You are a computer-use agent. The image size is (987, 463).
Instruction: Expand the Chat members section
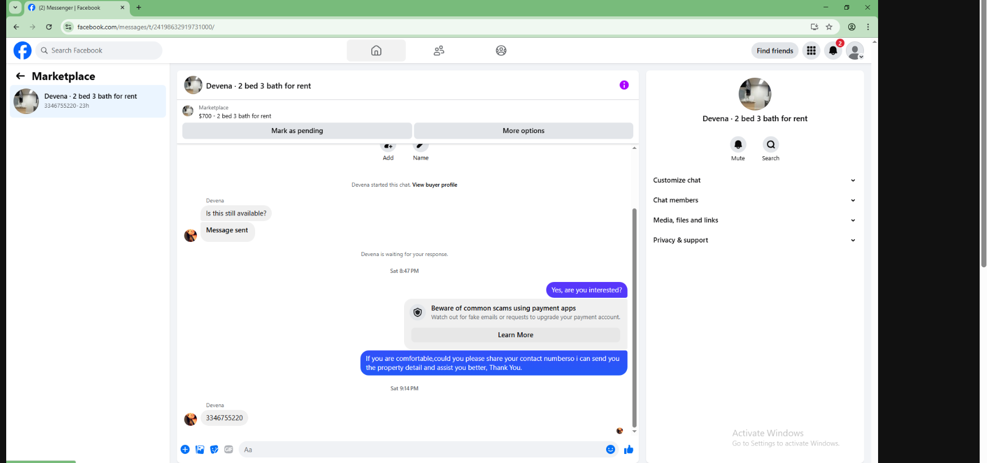tap(754, 200)
